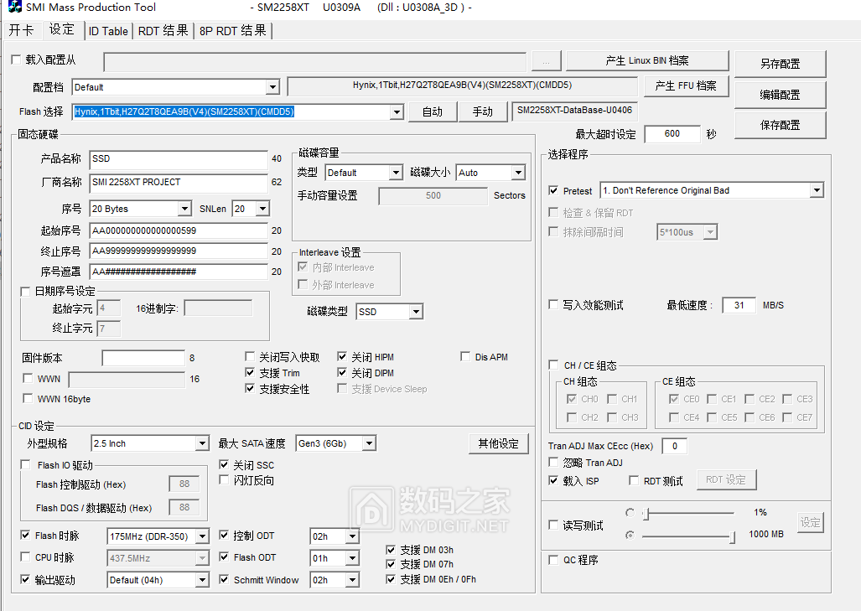The image size is (861, 611).
Task: Open 最大 SATA 速度 dropdown
Action: point(369,443)
